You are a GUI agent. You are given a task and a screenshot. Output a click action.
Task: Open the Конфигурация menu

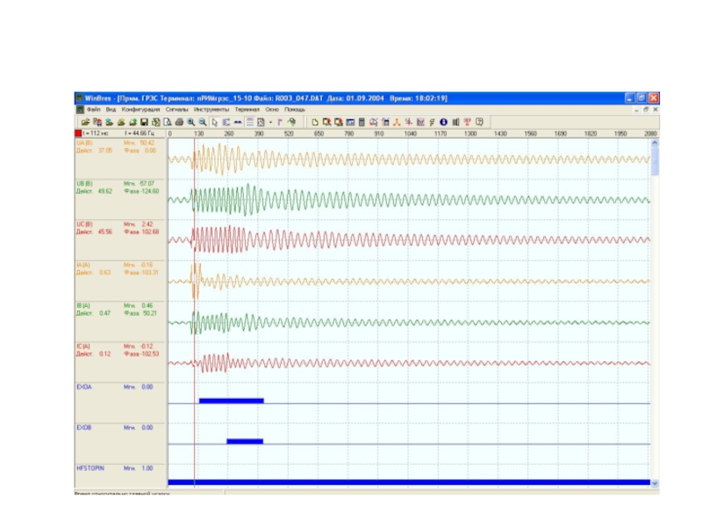(140, 110)
